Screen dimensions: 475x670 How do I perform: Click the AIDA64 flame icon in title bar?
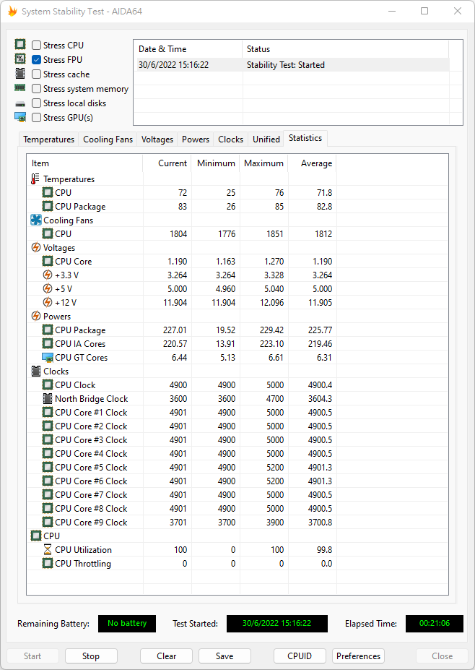point(12,11)
